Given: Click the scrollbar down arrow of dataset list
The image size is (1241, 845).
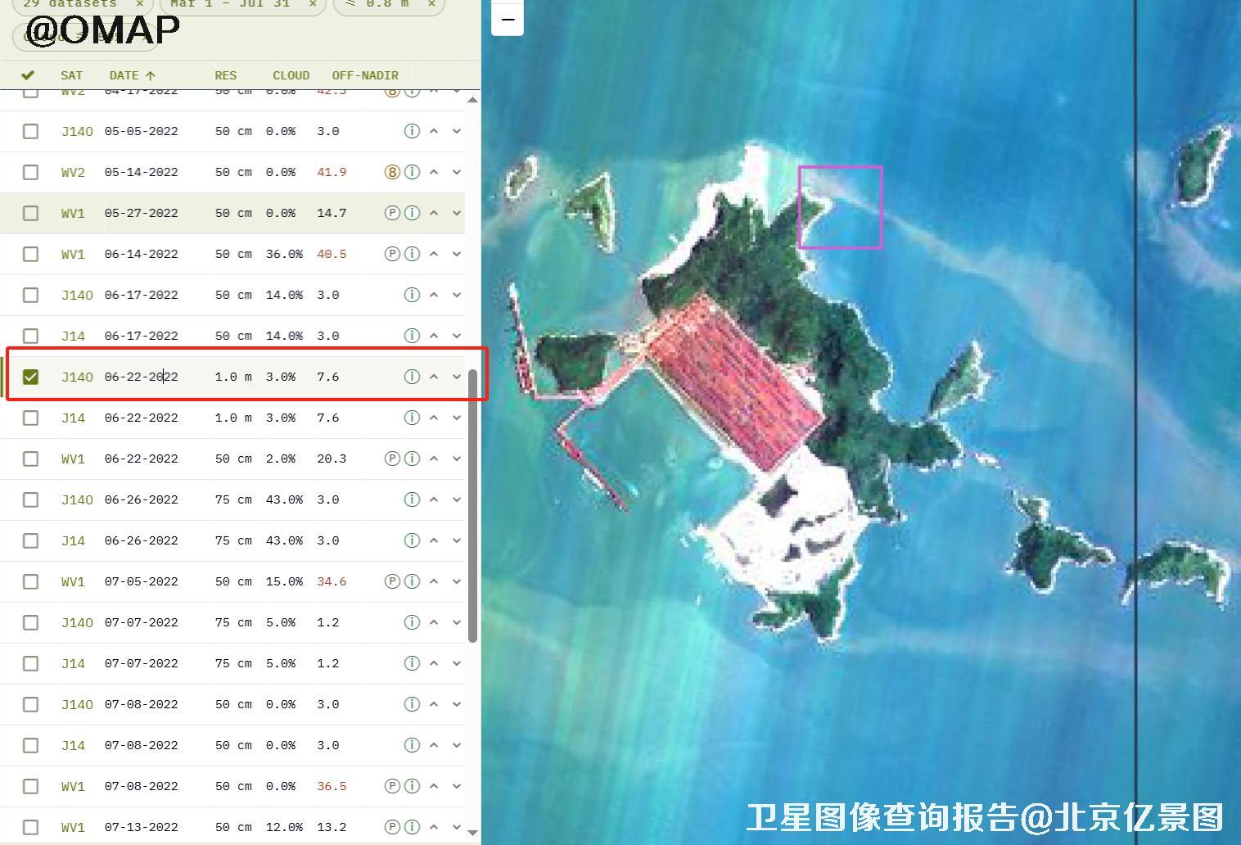Looking at the screenshot, I should click(x=472, y=833).
